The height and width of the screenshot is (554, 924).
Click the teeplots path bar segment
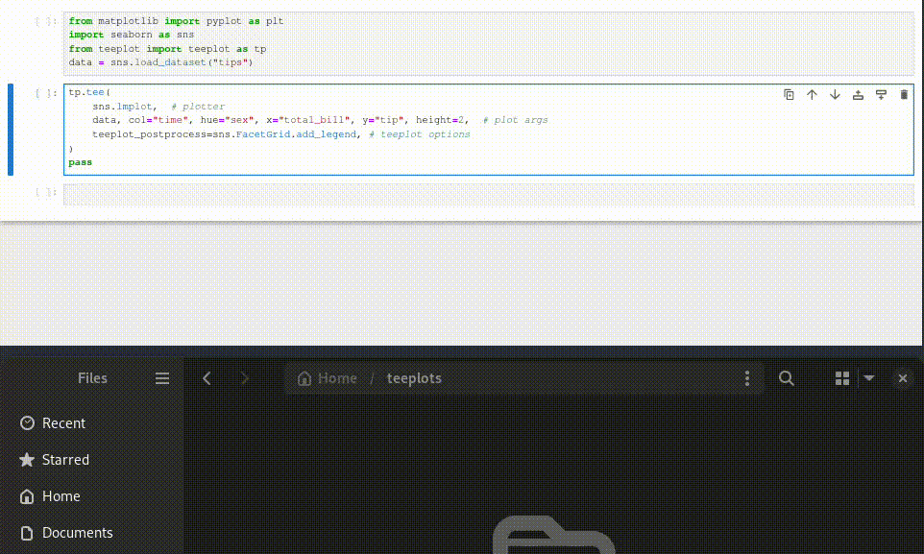(414, 378)
